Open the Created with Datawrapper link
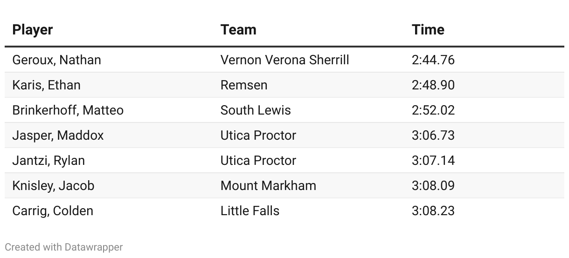The height and width of the screenshot is (258, 569). [64, 247]
